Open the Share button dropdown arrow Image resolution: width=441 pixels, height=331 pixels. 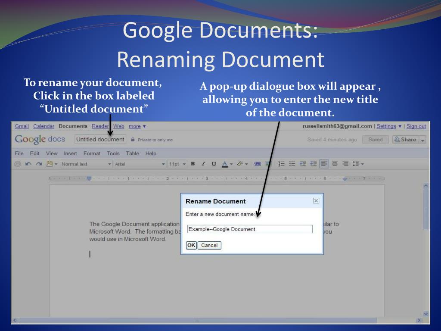pyautogui.click(x=422, y=140)
